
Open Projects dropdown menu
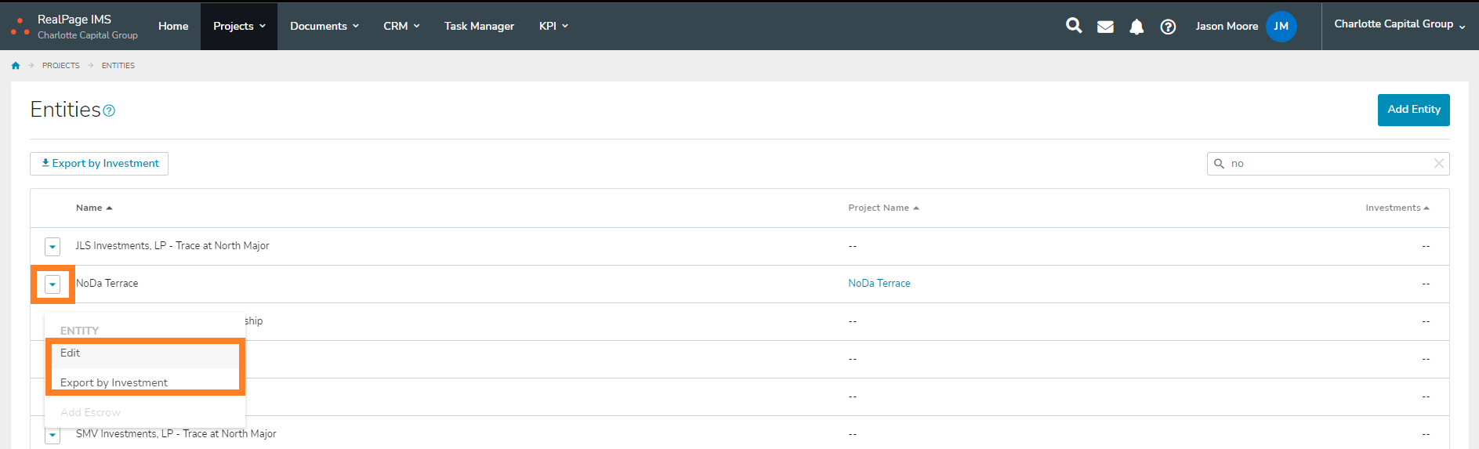[x=239, y=26]
